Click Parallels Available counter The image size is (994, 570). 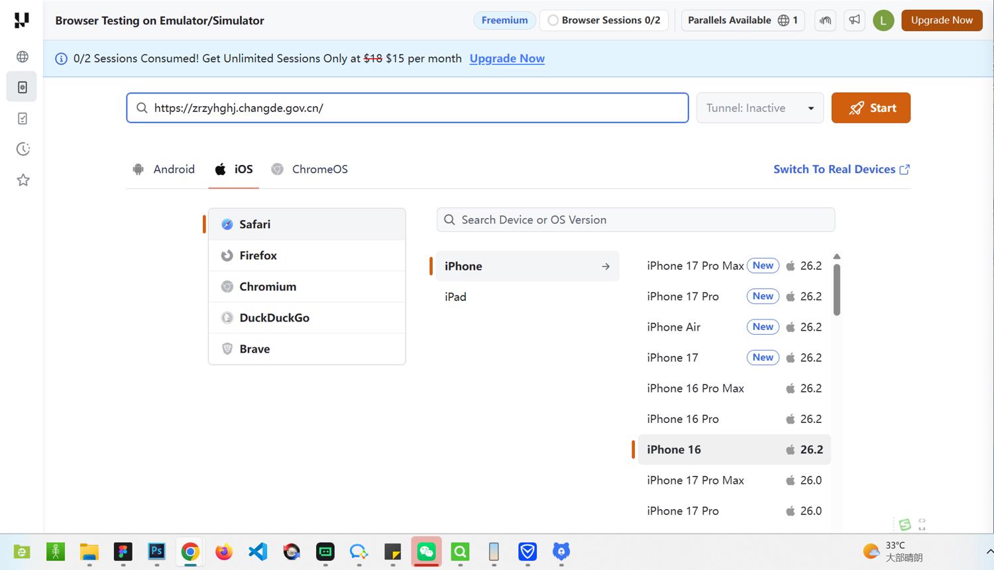[x=742, y=21]
